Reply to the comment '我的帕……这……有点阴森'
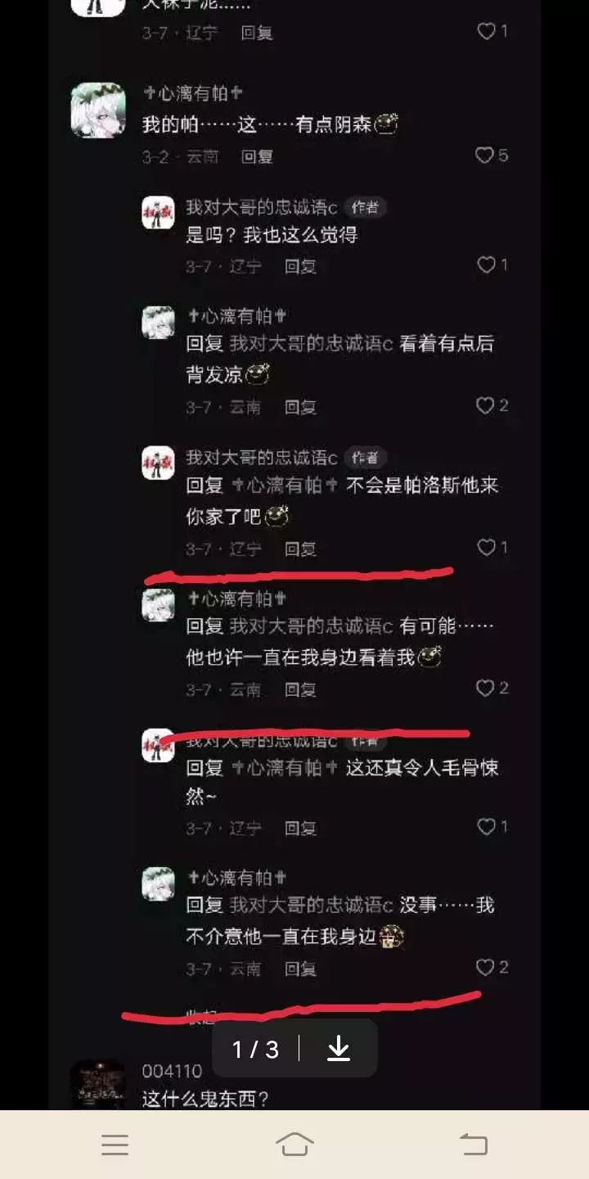The height and width of the screenshot is (1179, 589). tap(257, 156)
